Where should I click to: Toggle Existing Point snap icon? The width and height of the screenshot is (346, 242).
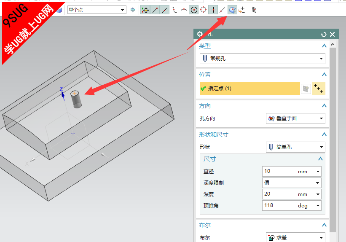(213, 10)
